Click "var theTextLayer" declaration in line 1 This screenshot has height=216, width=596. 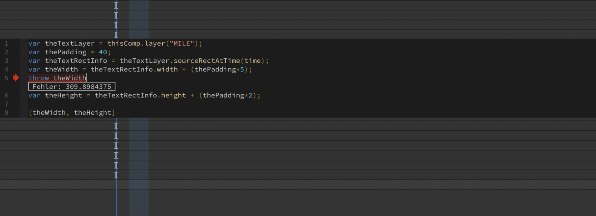(x=61, y=43)
